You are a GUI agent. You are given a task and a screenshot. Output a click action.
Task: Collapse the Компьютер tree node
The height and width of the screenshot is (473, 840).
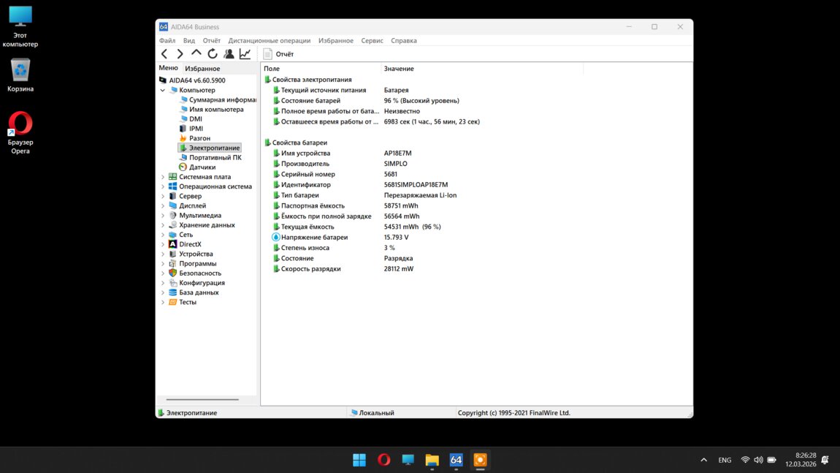click(163, 91)
